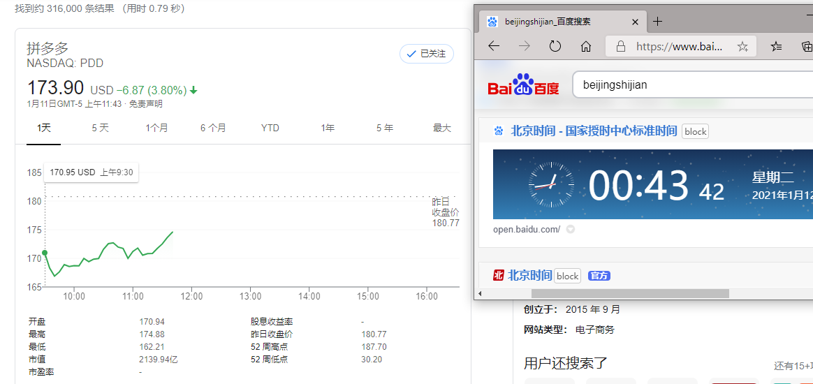Screen dimensions: 813x384
Task: Add this page to favorites star
Action: (x=742, y=47)
